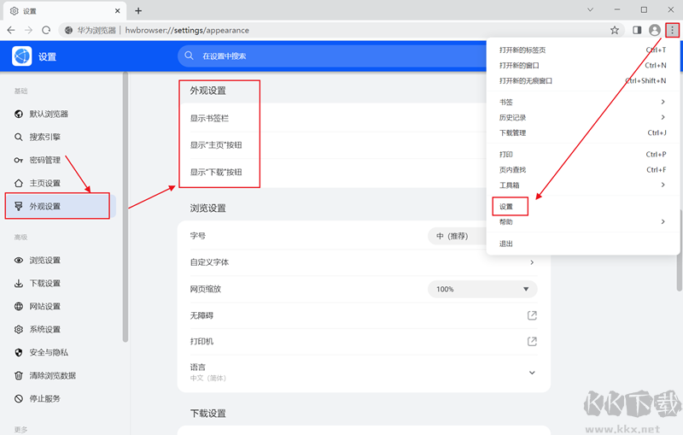
Task: Click the 停止服务 sidebar label
Action: pos(45,398)
